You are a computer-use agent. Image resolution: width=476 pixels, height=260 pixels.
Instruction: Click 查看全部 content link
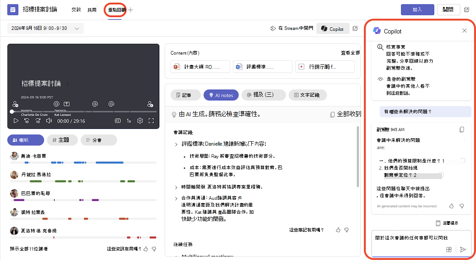(350, 53)
